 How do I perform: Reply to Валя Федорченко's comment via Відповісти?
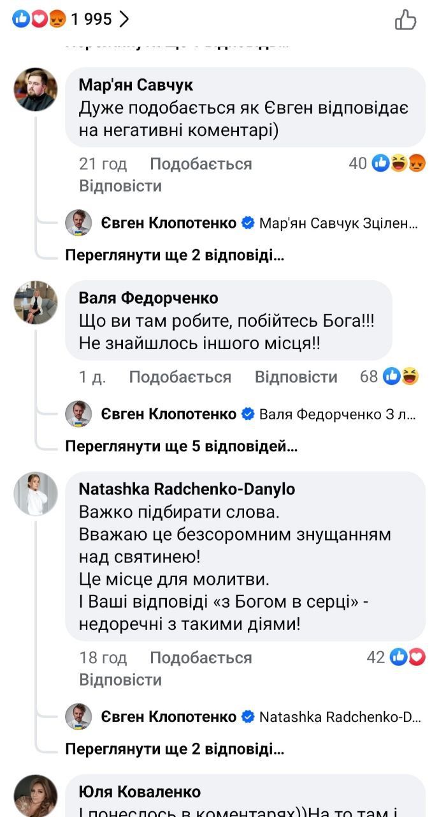[296, 377]
